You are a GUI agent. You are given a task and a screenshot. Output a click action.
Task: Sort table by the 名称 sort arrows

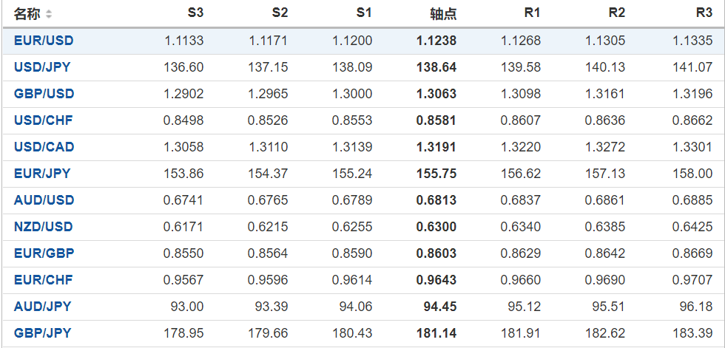pyautogui.click(x=49, y=14)
